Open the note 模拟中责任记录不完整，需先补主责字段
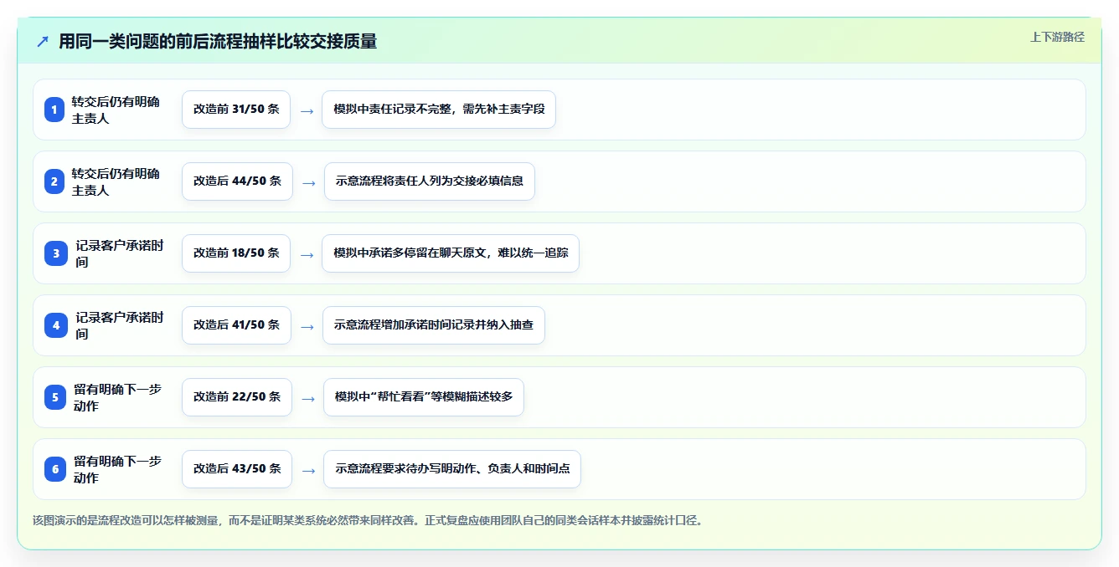The image size is (1119, 567). click(439, 110)
